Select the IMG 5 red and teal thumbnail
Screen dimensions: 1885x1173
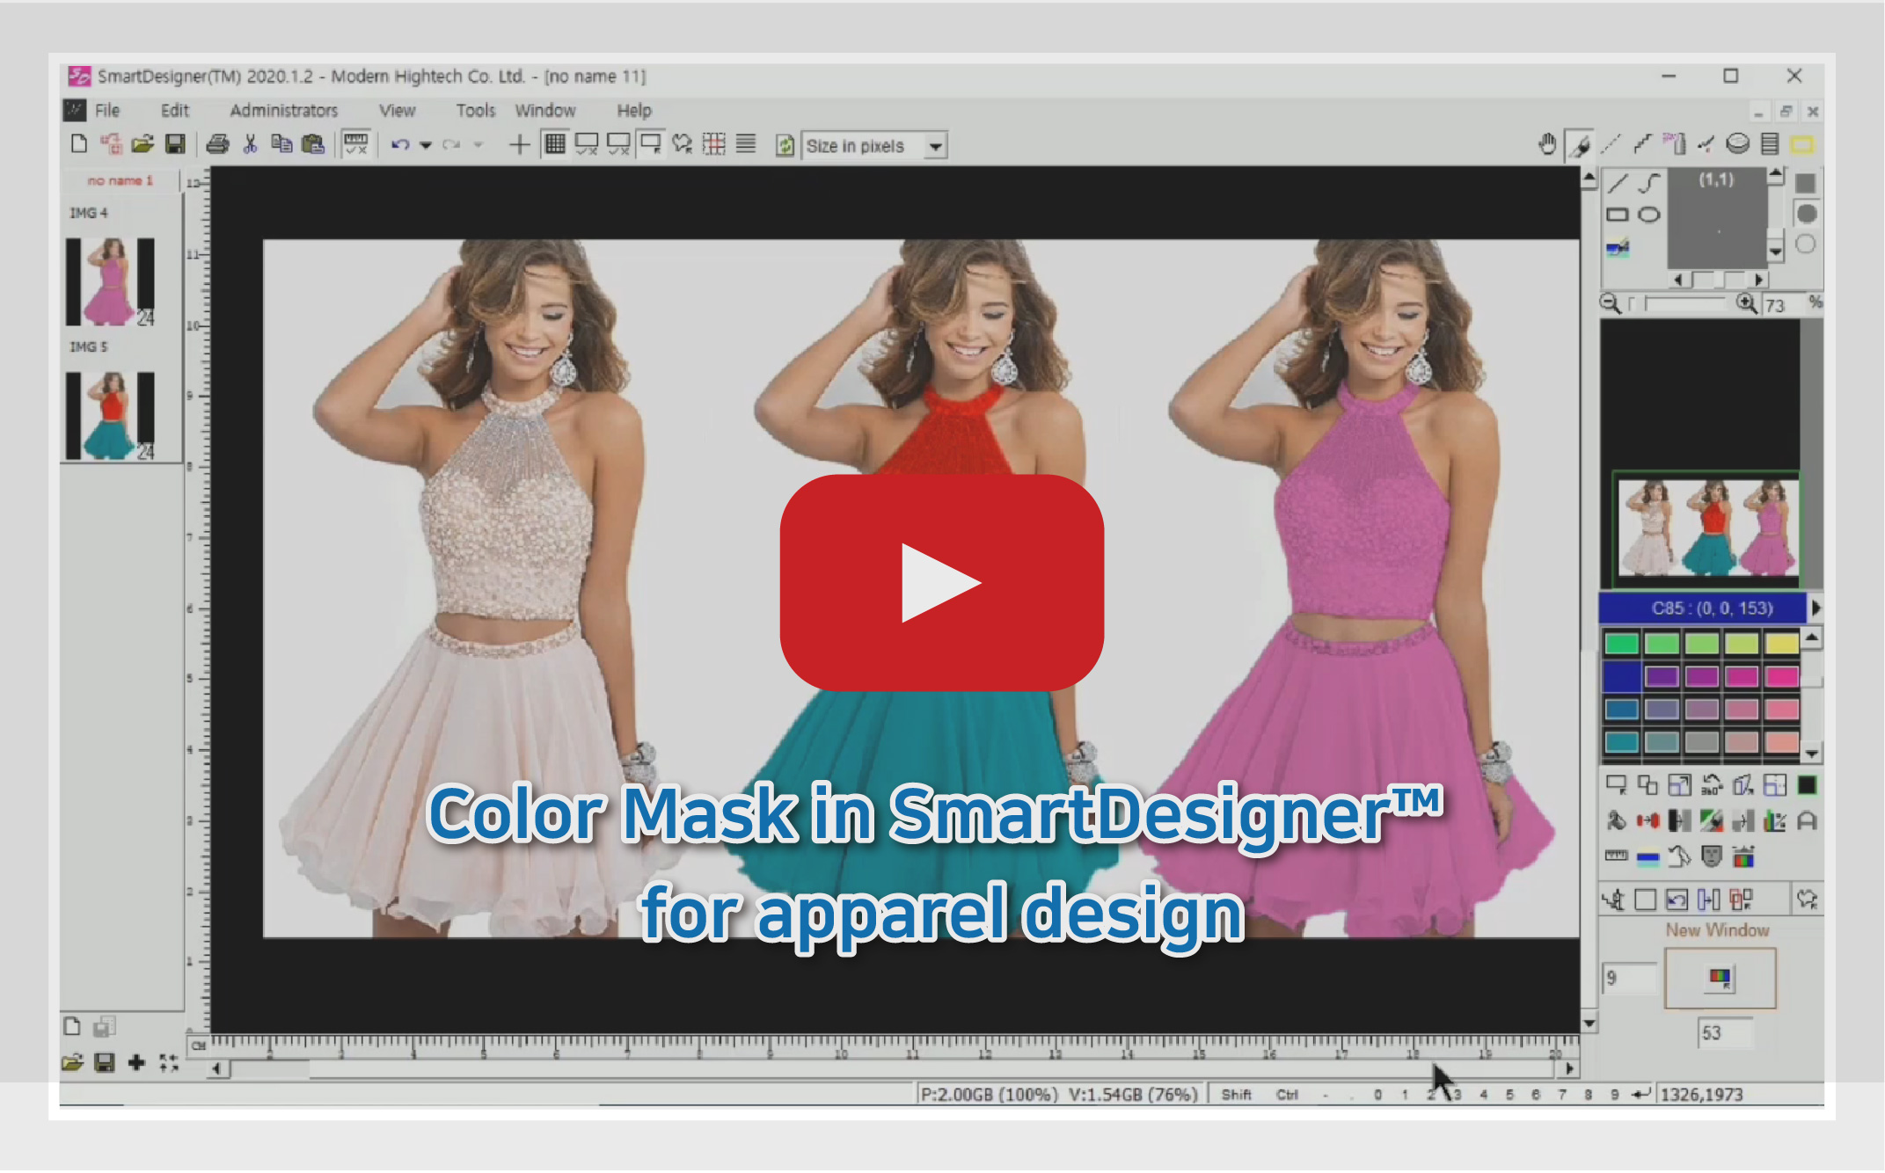click(x=110, y=416)
